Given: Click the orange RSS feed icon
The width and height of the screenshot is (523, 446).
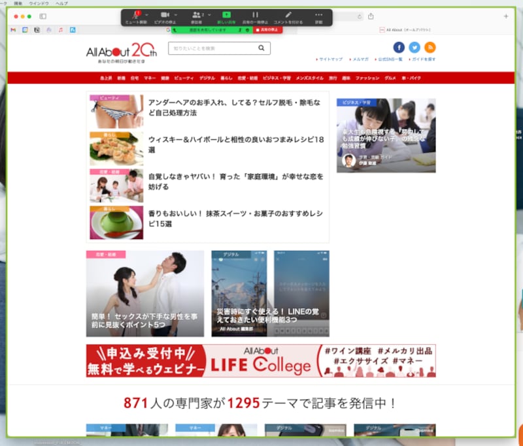Looking at the screenshot, I should coord(430,48).
